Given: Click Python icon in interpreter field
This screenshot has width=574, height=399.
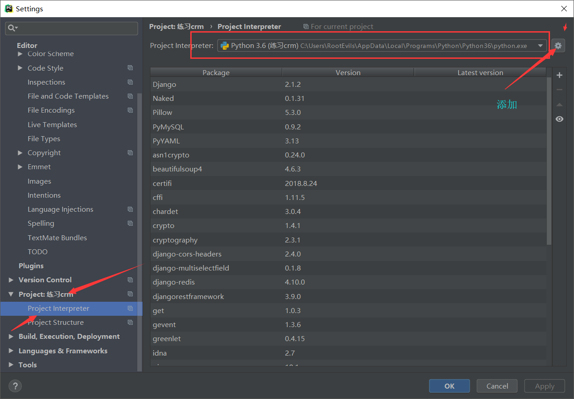Looking at the screenshot, I should coord(225,46).
